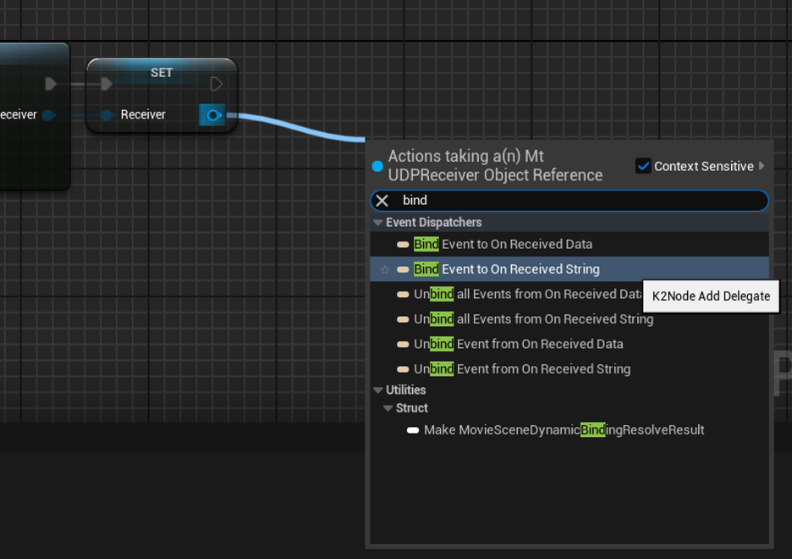This screenshot has height=559, width=792.
Task: Click the search field containing bind
Action: pyautogui.click(x=575, y=201)
